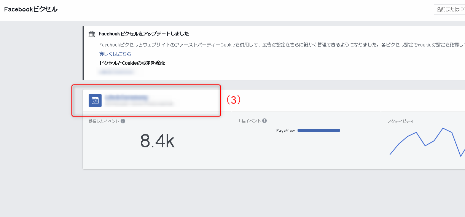
Task: Click the 上位イベント heading
Action: (249, 121)
